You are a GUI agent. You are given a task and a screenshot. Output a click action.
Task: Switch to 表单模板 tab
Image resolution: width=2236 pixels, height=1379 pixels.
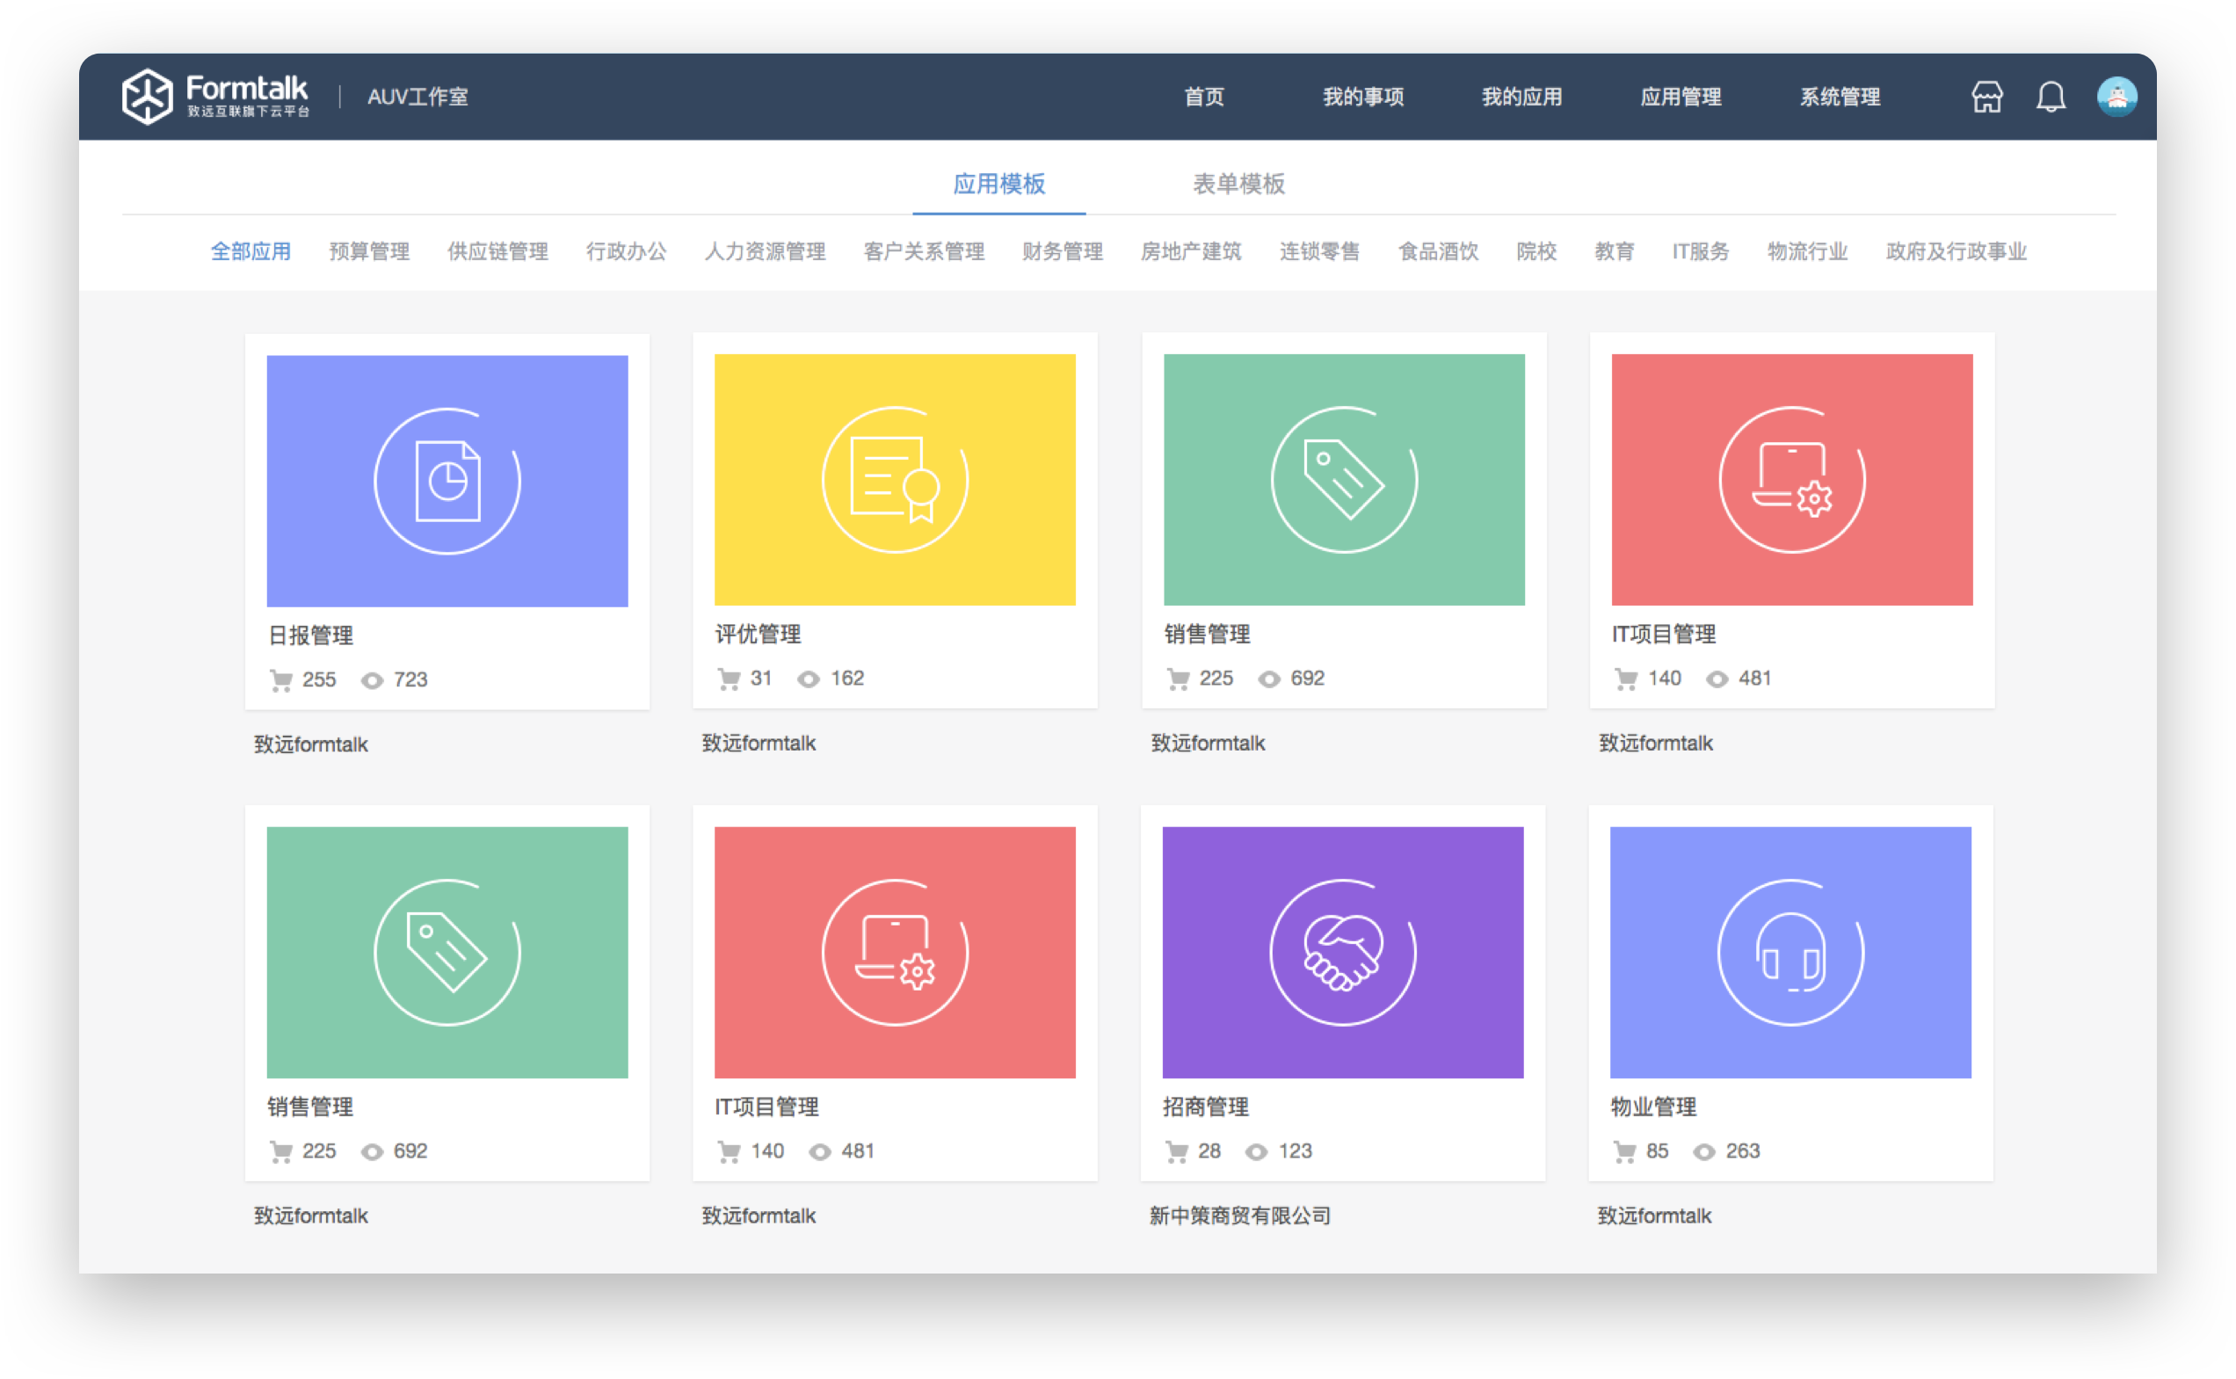click(1238, 185)
